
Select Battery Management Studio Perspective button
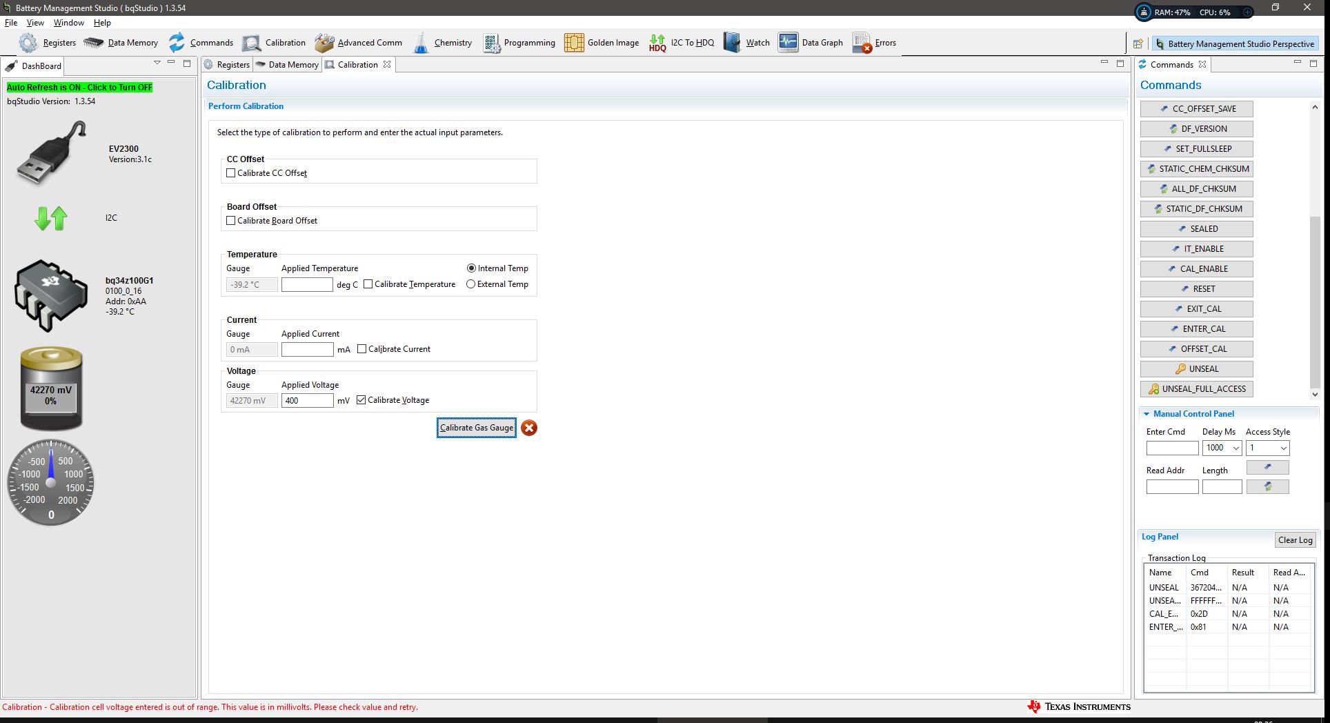1234,43
